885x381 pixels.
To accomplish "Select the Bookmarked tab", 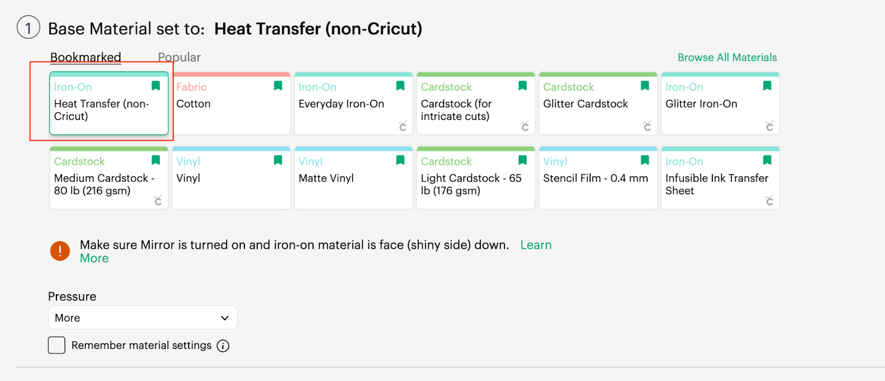I will coord(86,58).
